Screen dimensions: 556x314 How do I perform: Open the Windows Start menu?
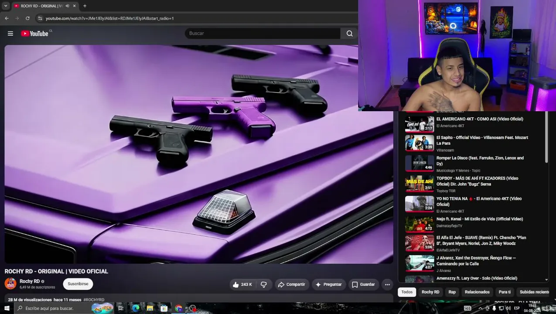click(7, 308)
